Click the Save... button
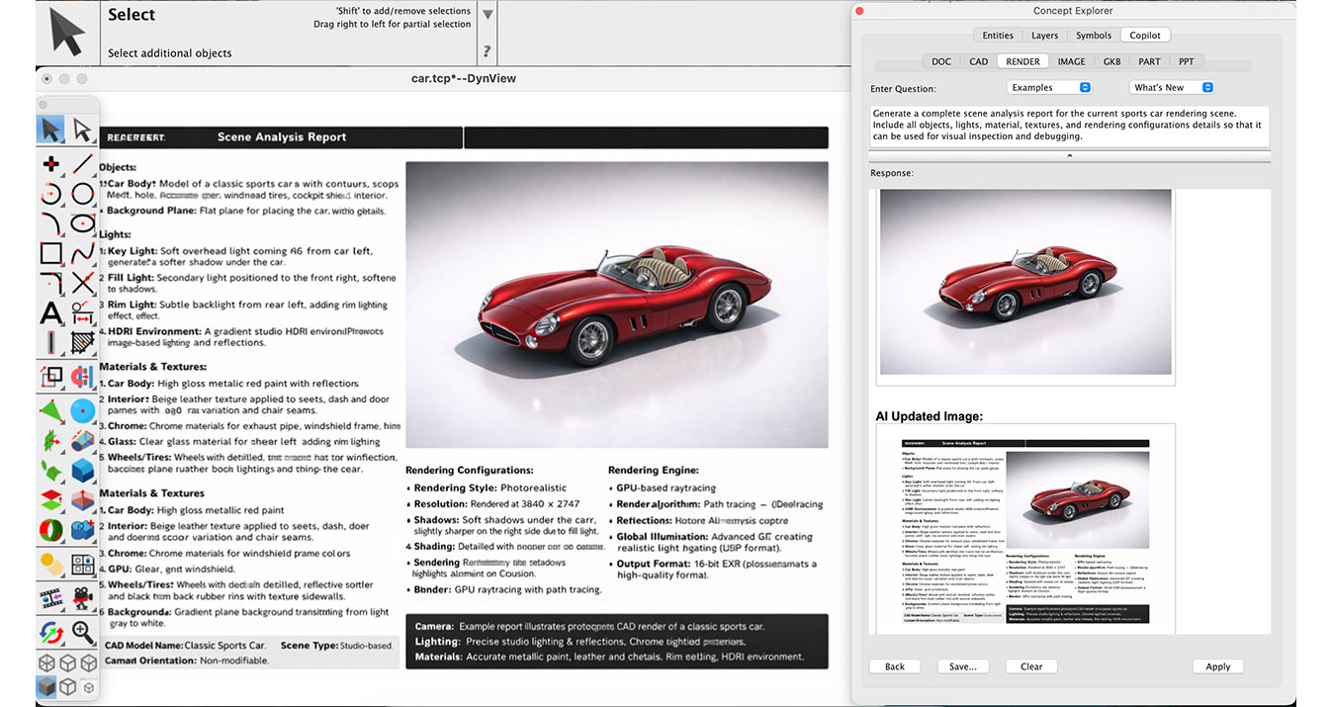This screenshot has width=1332, height=707. pos(963,666)
